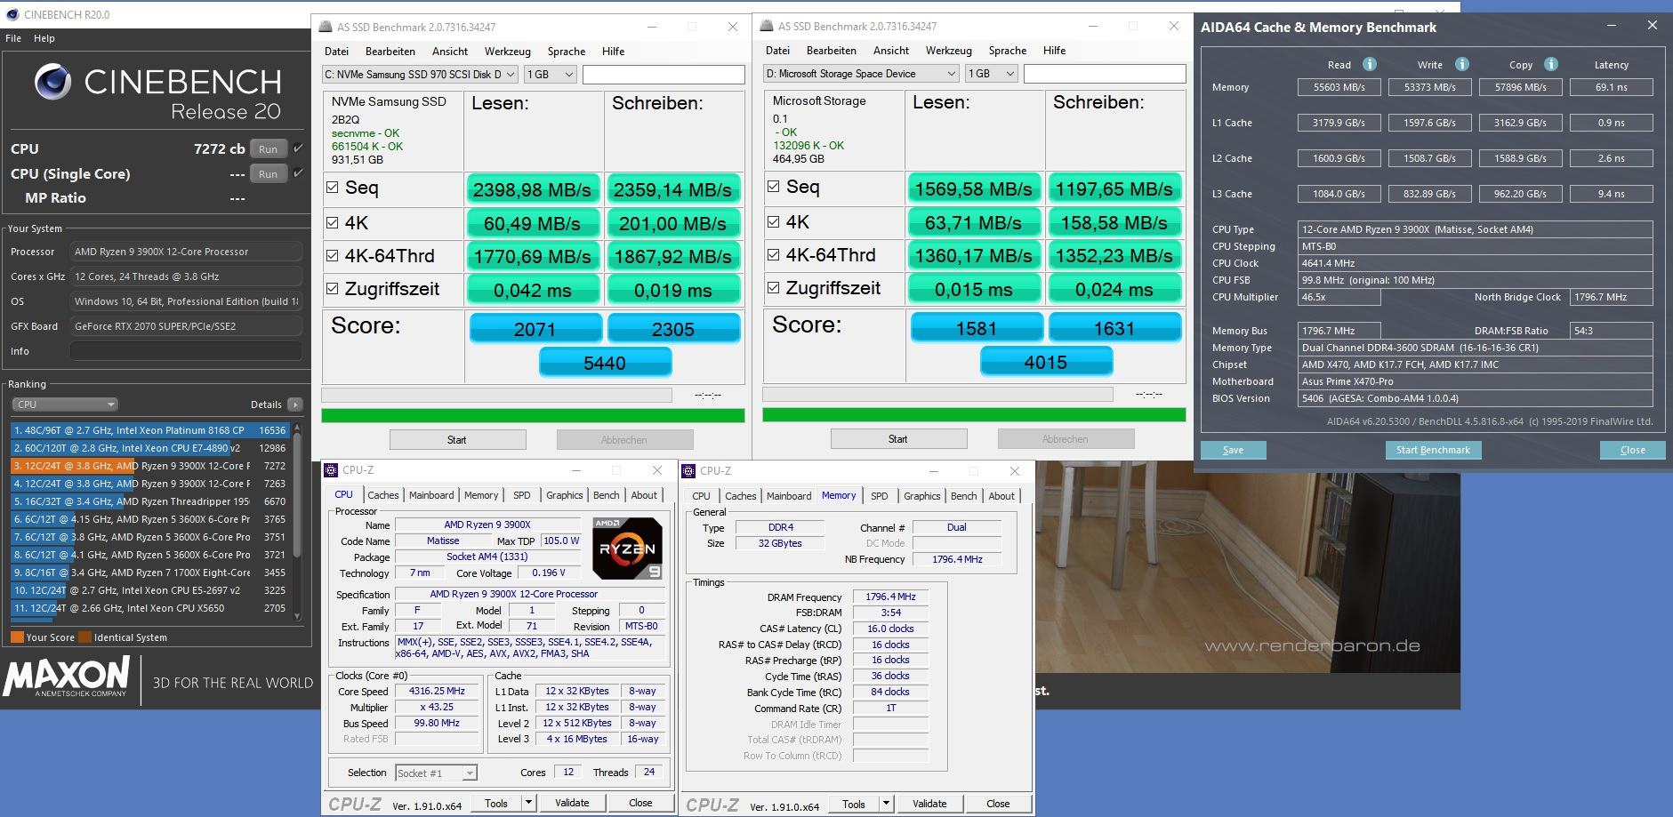Viewport: 1673px width, 817px height.
Task: Open the Werkzeug menu in the Samsung SSD window
Action: pos(507,52)
